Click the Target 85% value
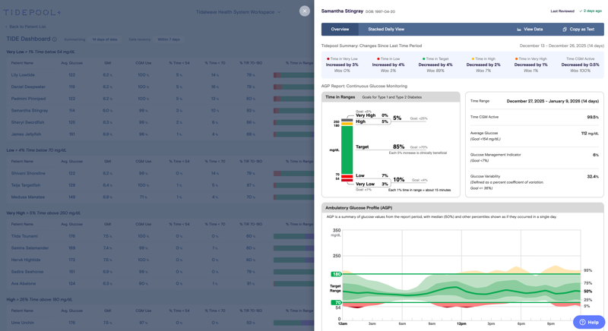608x331 pixels. (398, 147)
